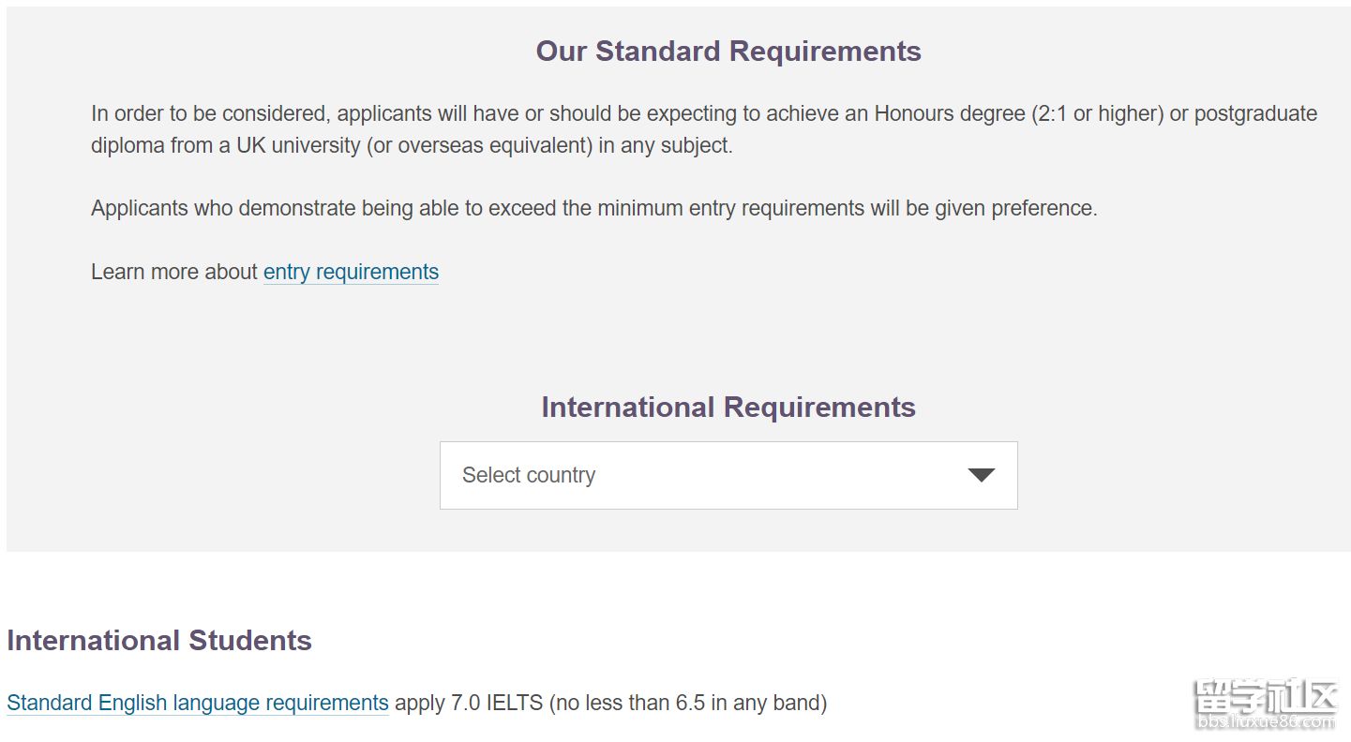Click the "Select country" placeholder text
The width and height of the screenshot is (1351, 742).
(x=528, y=475)
